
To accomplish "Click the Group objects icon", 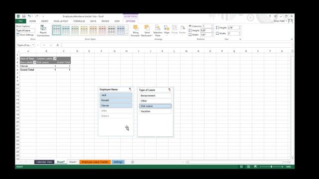I will tap(174, 28).
